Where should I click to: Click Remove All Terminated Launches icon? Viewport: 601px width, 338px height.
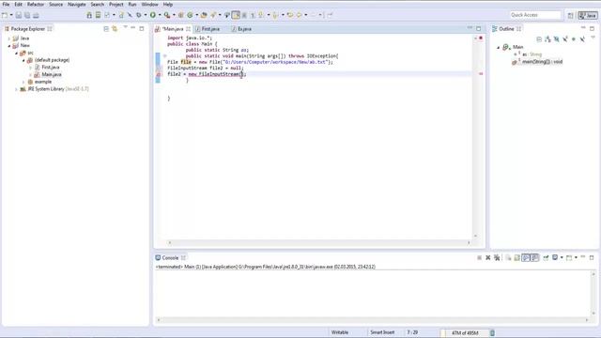coord(497,257)
